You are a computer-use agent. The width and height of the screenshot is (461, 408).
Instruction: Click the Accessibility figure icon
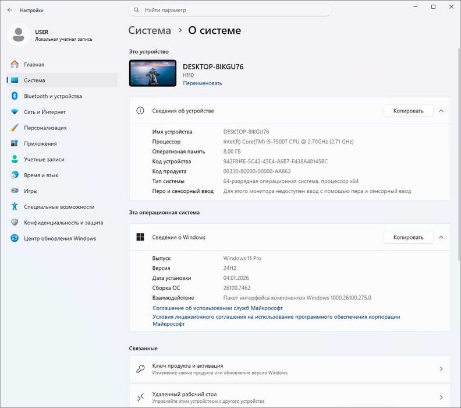tap(15, 207)
